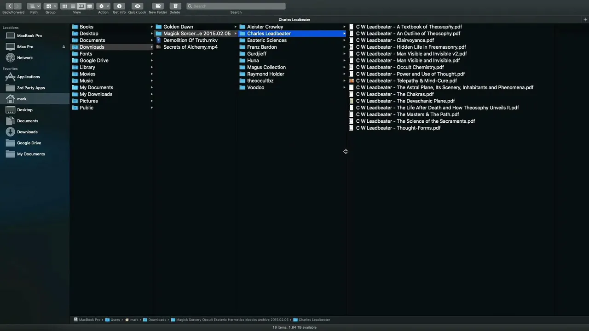Viewport: 589px width, 331px height.
Task: Switch to list view
Action: [x=73, y=6]
